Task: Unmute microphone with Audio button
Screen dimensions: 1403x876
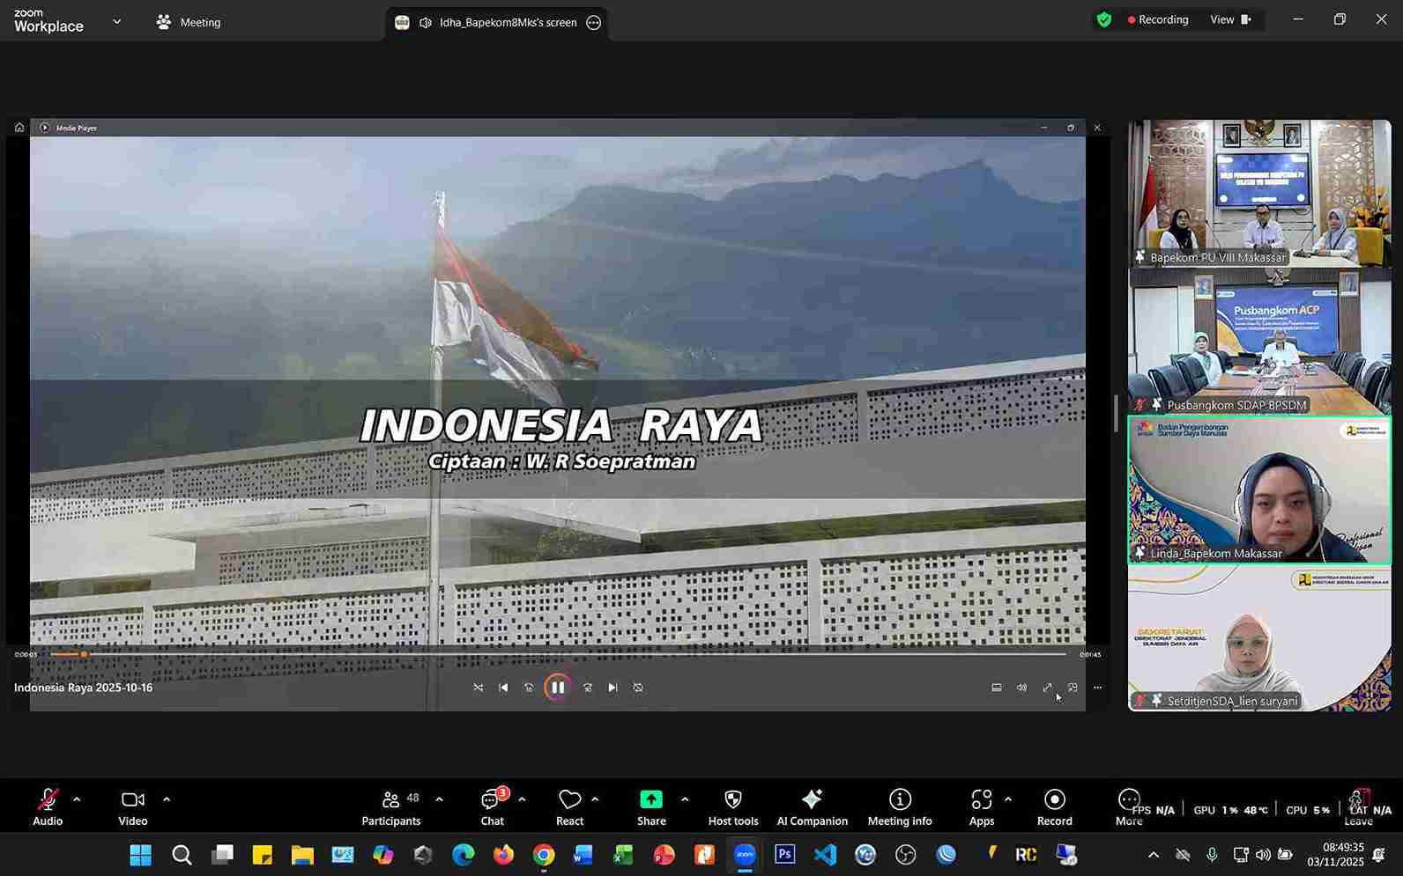Action: click(x=48, y=807)
